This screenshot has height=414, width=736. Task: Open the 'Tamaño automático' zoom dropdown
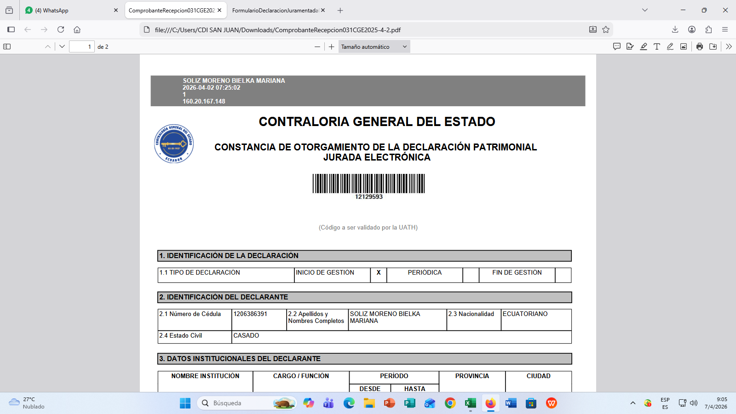pyautogui.click(x=374, y=46)
